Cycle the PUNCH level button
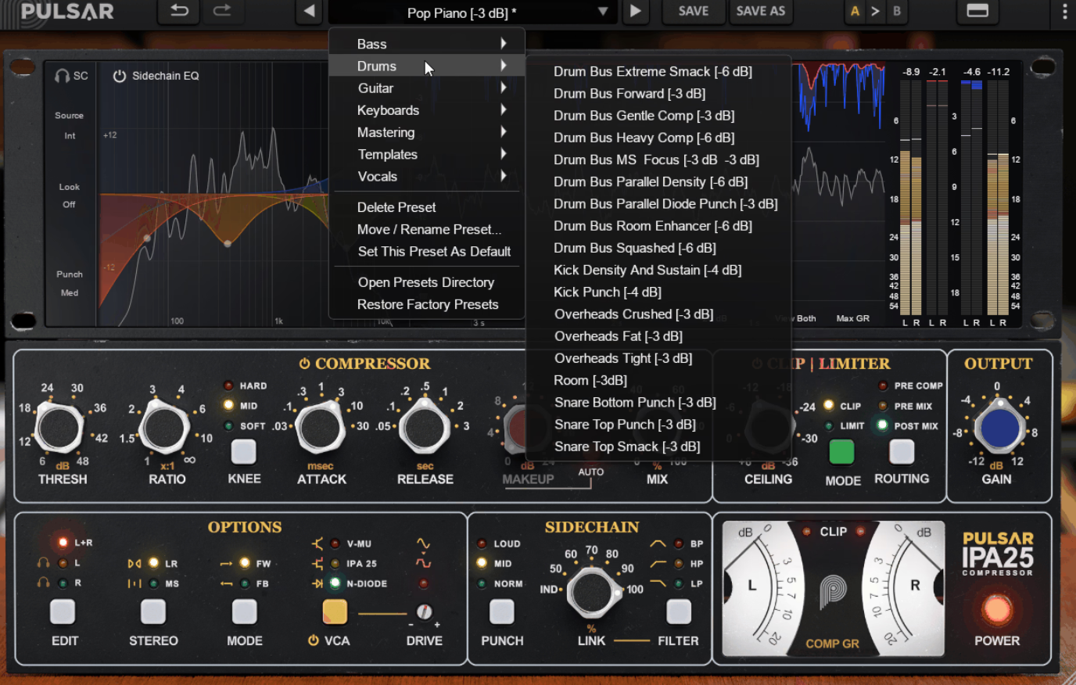The width and height of the screenshot is (1076, 685). [502, 611]
